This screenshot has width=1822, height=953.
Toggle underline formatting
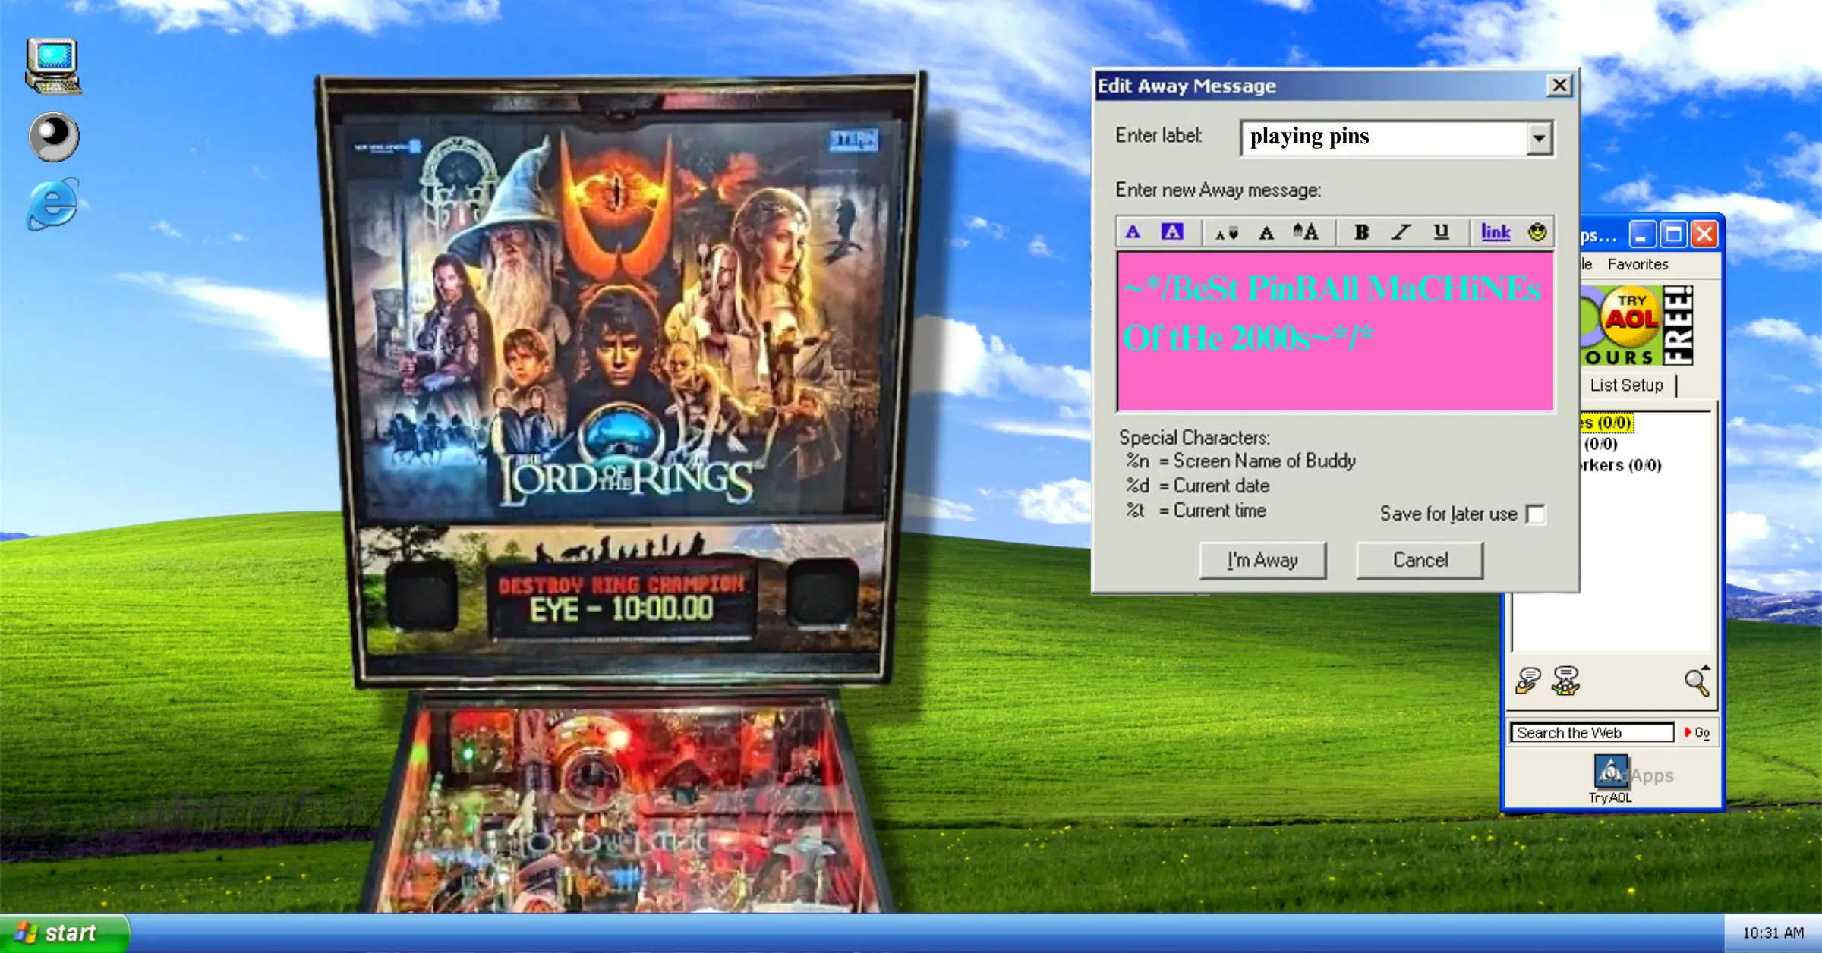tap(1440, 232)
